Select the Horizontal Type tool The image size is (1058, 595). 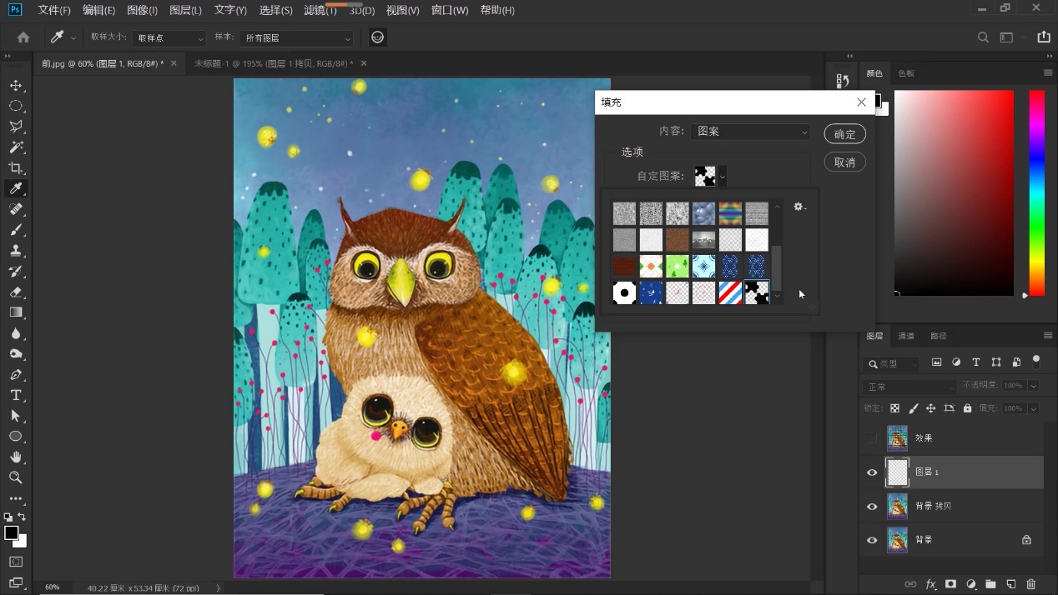(16, 395)
